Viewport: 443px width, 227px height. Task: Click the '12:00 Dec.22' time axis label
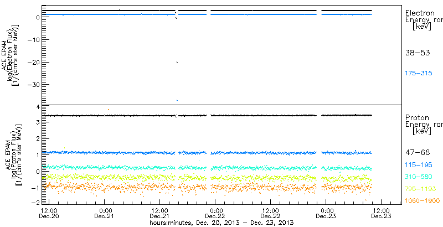pos(271,213)
